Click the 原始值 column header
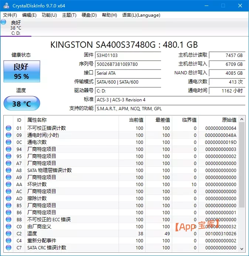Image resolution: width=249 pixels, height=256 pixels. tap(229, 120)
